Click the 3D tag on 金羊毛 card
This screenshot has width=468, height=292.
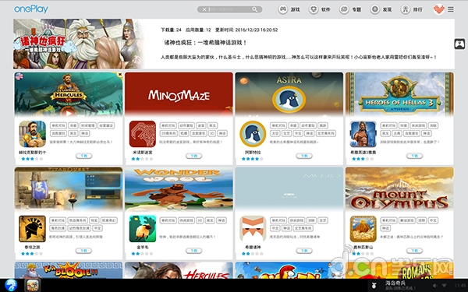(200, 220)
